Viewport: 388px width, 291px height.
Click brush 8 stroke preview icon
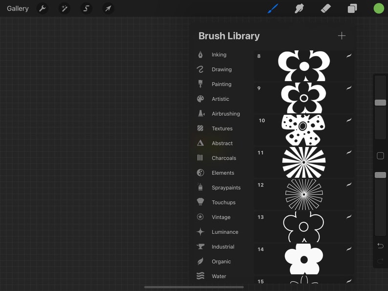pos(348,56)
